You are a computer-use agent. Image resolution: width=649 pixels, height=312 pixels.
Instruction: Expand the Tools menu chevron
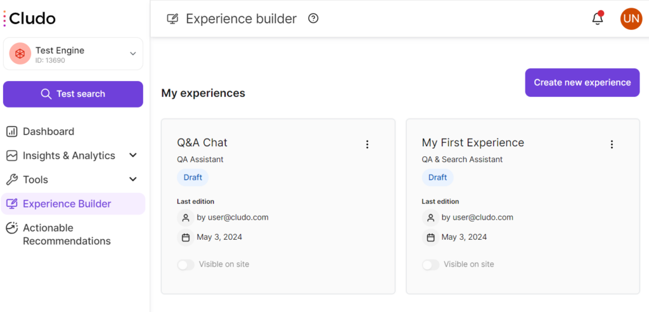point(133,179)
